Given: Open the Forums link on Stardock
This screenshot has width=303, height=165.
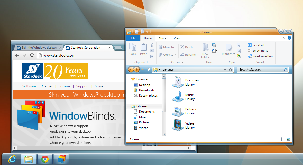Looking at the screenshot, I should pyautogui.click(x=65, y=86).
